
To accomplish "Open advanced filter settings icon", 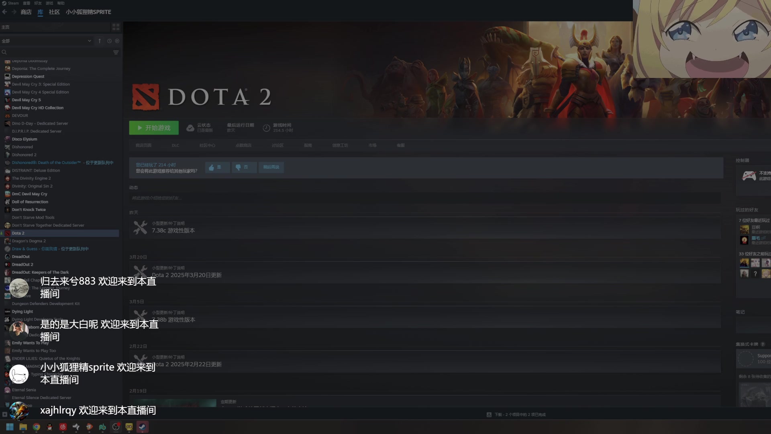I will tap(116, 52).
